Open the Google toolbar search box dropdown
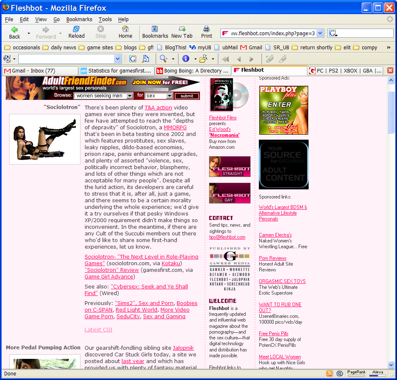 pos(117,59)
